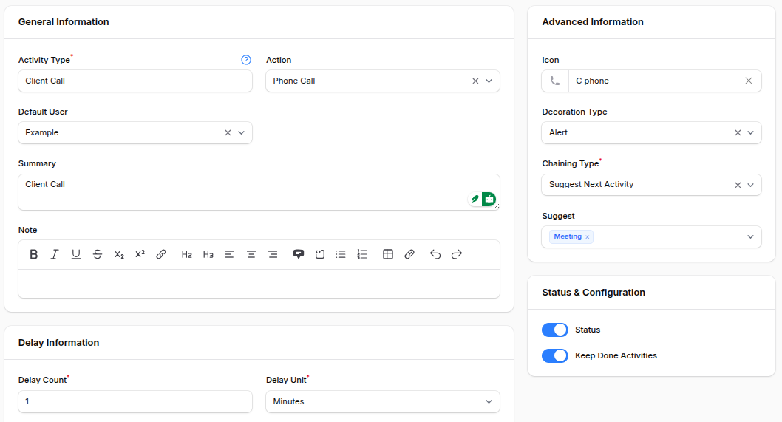This screenshot has width=782, height=422.
Task: Click the strikethrough formatting icon
Action: click(98, 254)
